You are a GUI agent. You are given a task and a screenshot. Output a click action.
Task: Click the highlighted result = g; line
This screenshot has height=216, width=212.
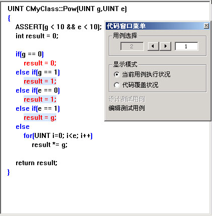pos(40,117)
